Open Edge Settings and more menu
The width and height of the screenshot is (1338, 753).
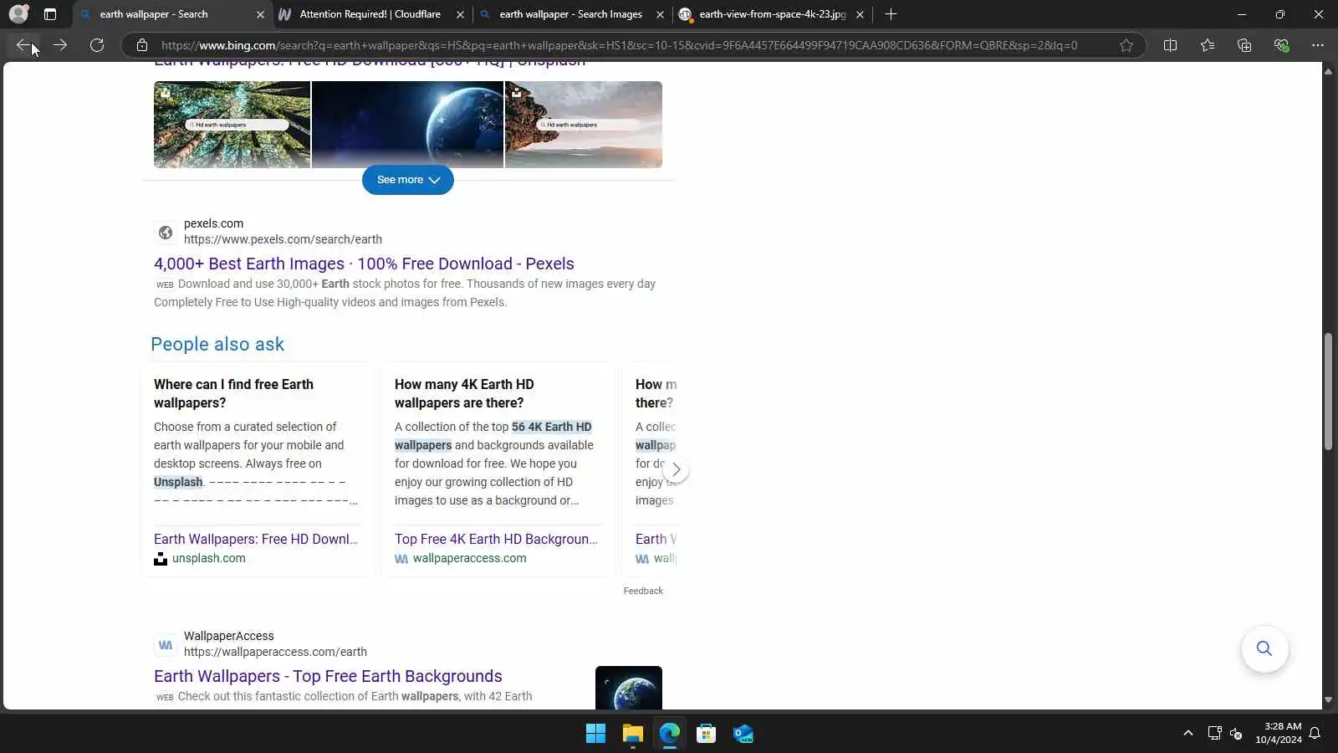[x=1318, y=45]
